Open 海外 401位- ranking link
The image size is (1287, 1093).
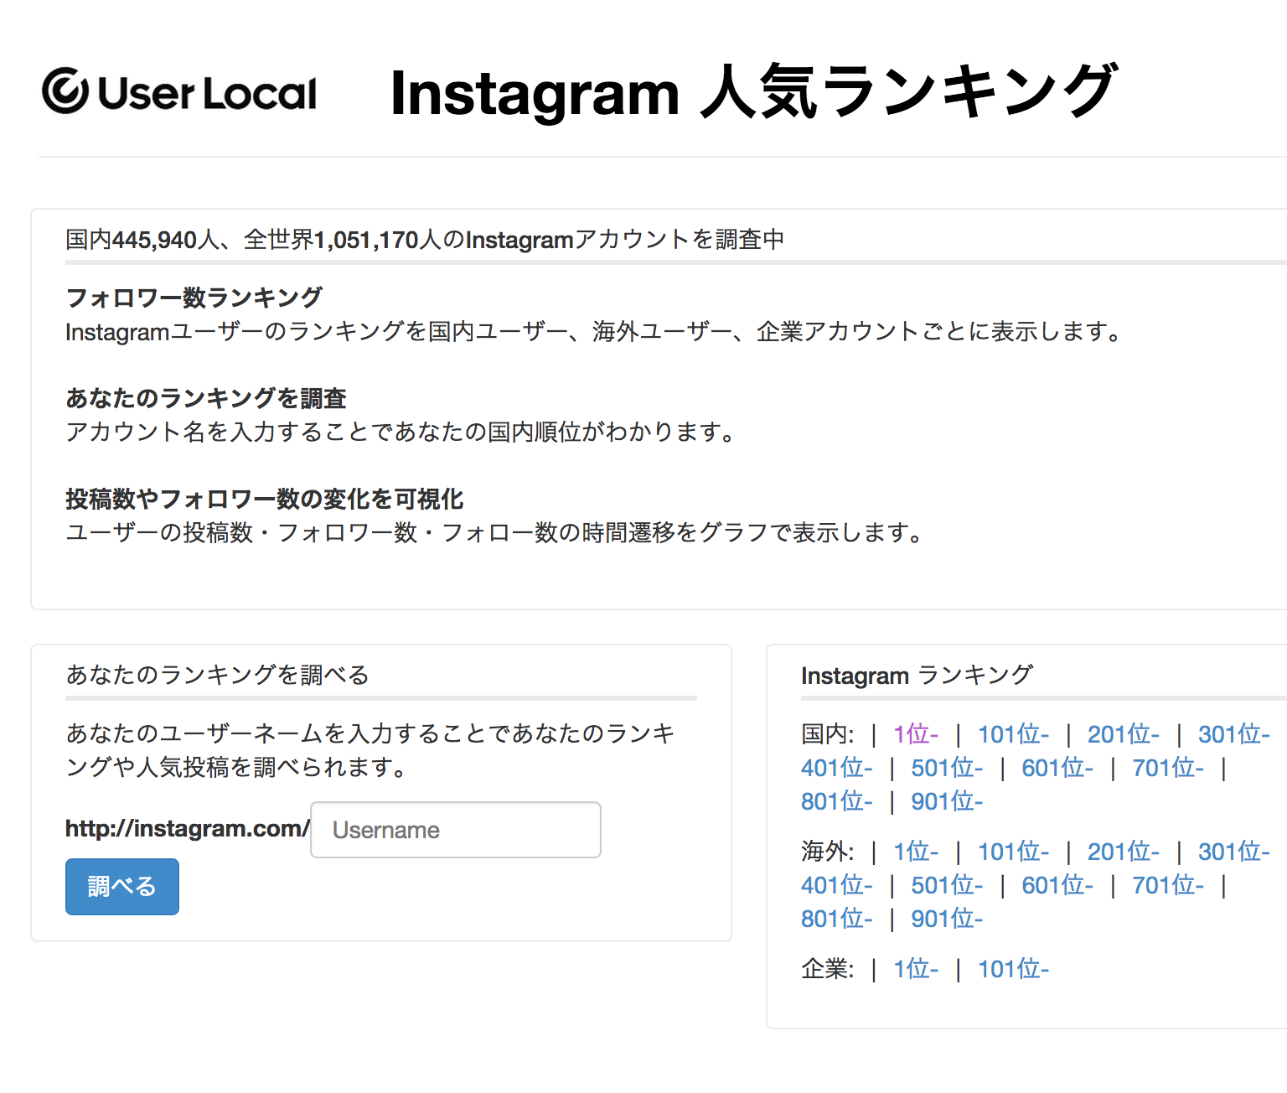[x=837, y=885]
